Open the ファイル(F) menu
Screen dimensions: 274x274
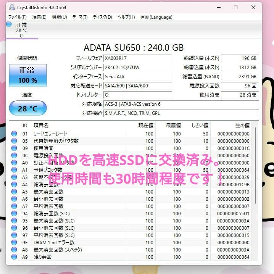pyautogui.click(x=17, y=17)
